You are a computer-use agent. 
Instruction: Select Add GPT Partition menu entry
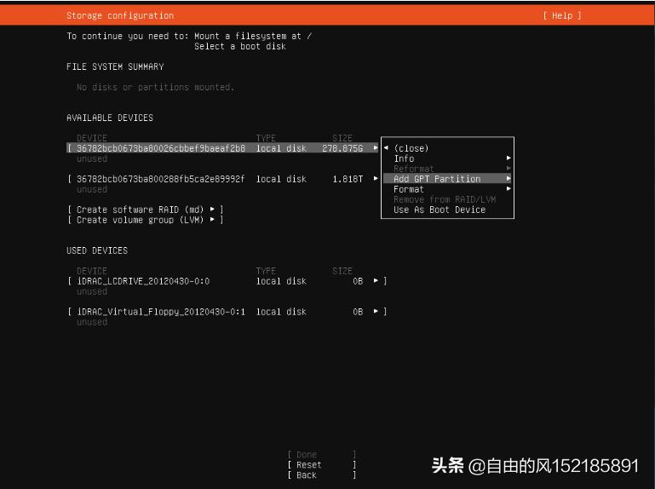[x=447, y=178]
